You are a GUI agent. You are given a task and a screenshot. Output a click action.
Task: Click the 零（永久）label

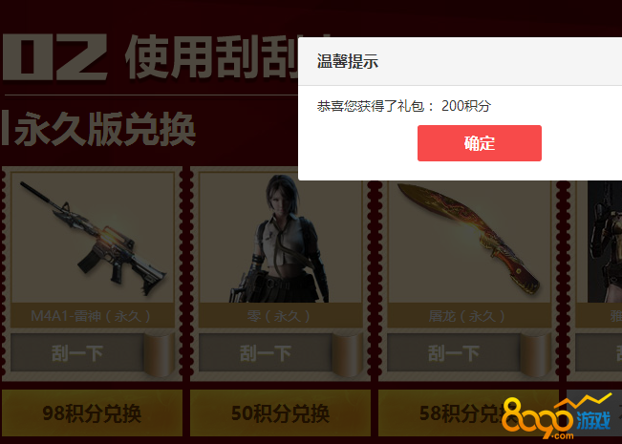(x=280, y=316)
